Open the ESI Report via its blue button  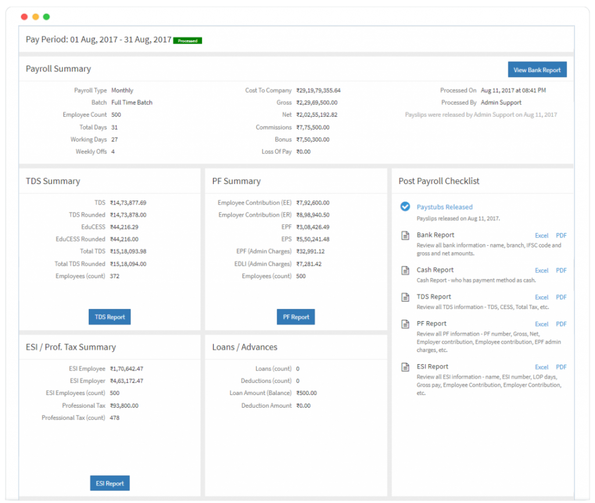point(109,483)
